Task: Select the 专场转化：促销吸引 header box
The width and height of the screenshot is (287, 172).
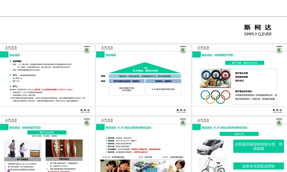Action: pos(164,81)
